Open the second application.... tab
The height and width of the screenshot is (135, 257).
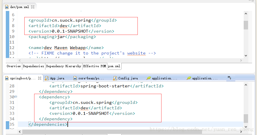coord(205,78)
